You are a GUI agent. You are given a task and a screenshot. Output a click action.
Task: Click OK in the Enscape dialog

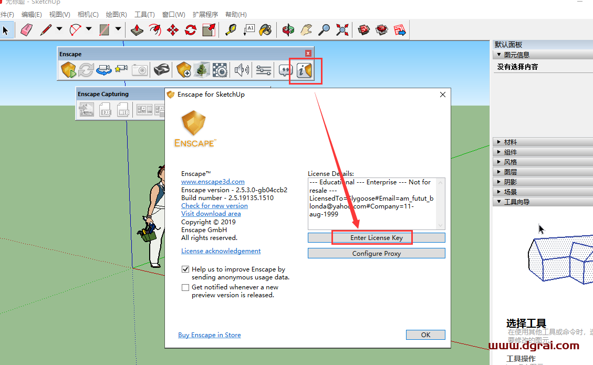click(425, 335)
